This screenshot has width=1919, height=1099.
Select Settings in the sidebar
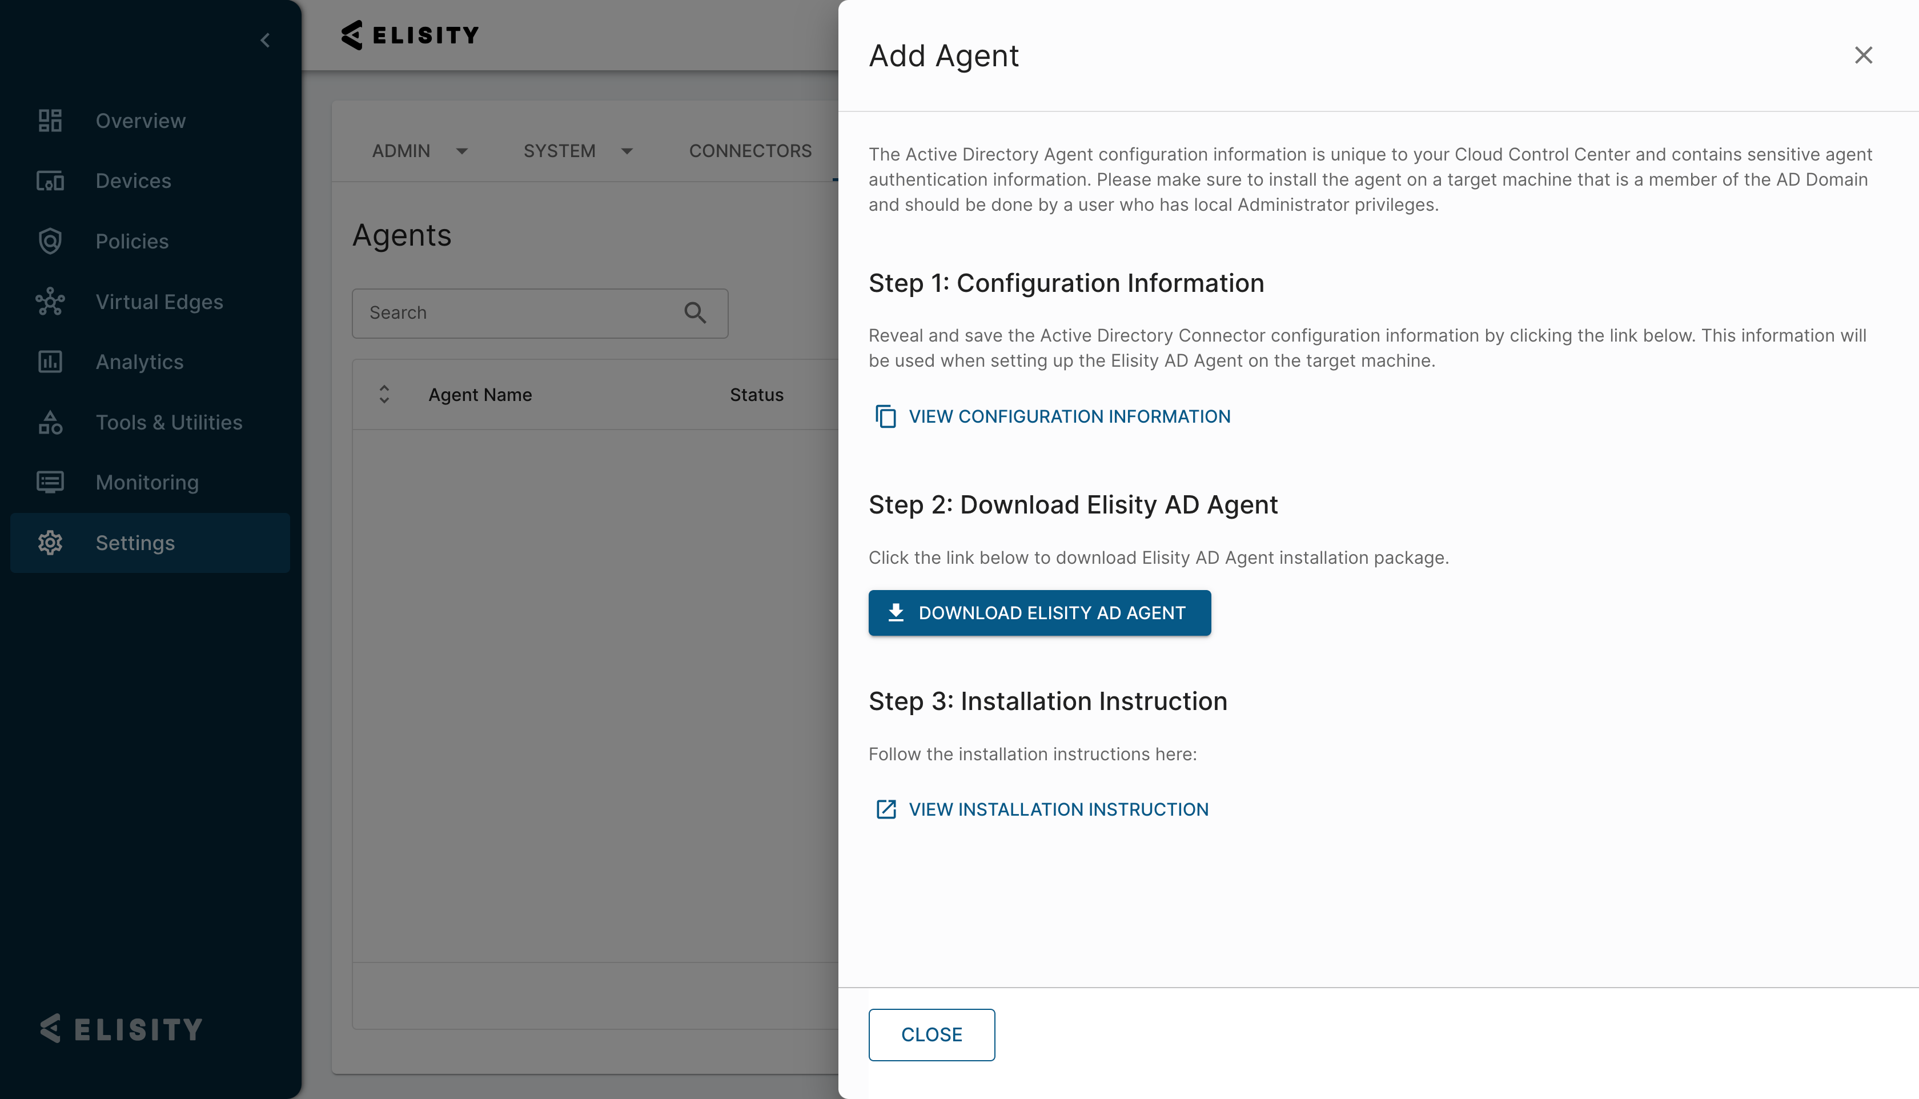150,543
